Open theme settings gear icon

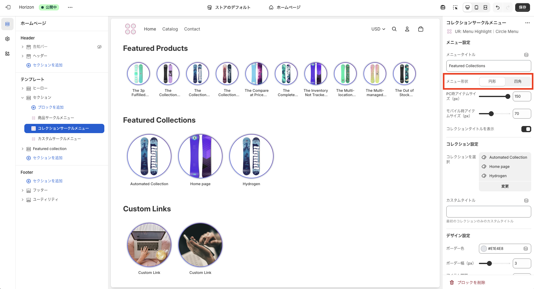7,39
